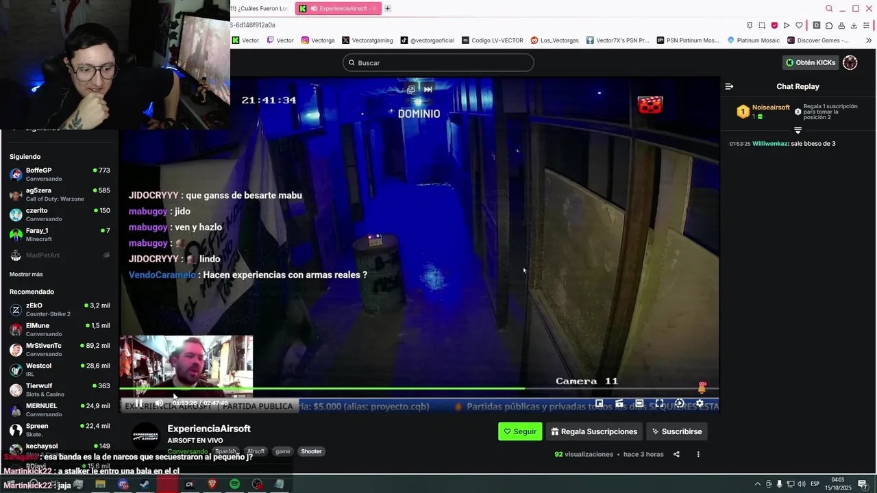Screen dimensions: 877x493
Task: Click the send/flow arrow icon in toolbar
Action: tap(787, 25)
